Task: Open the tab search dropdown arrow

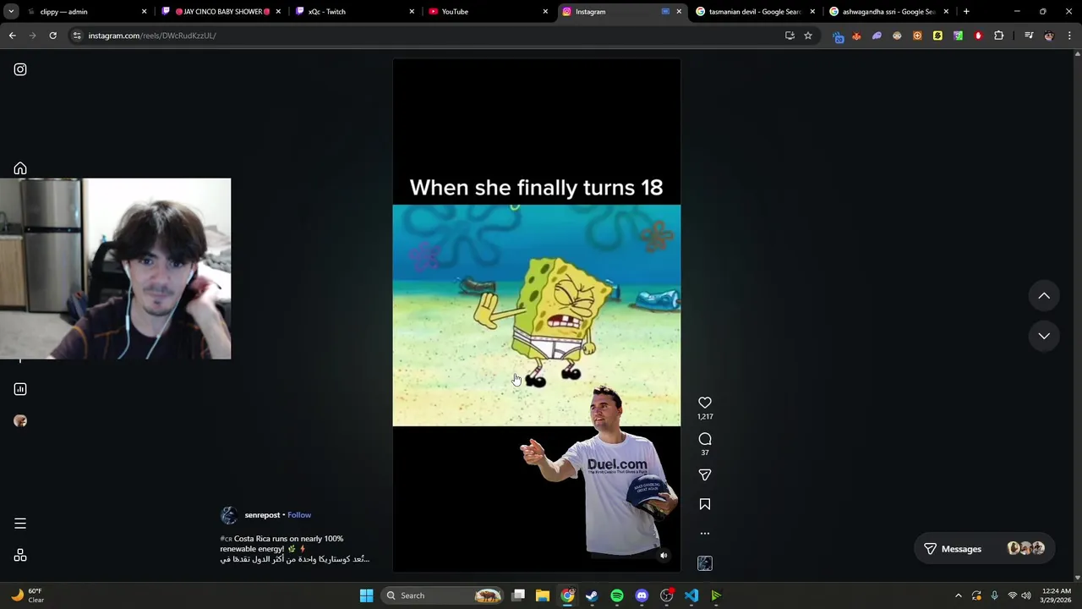Action: [11, 12]
